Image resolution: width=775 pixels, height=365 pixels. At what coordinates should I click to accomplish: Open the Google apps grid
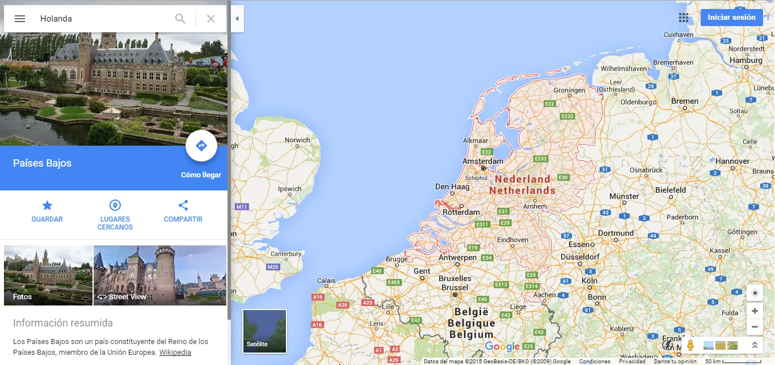(x=684, y=18)
